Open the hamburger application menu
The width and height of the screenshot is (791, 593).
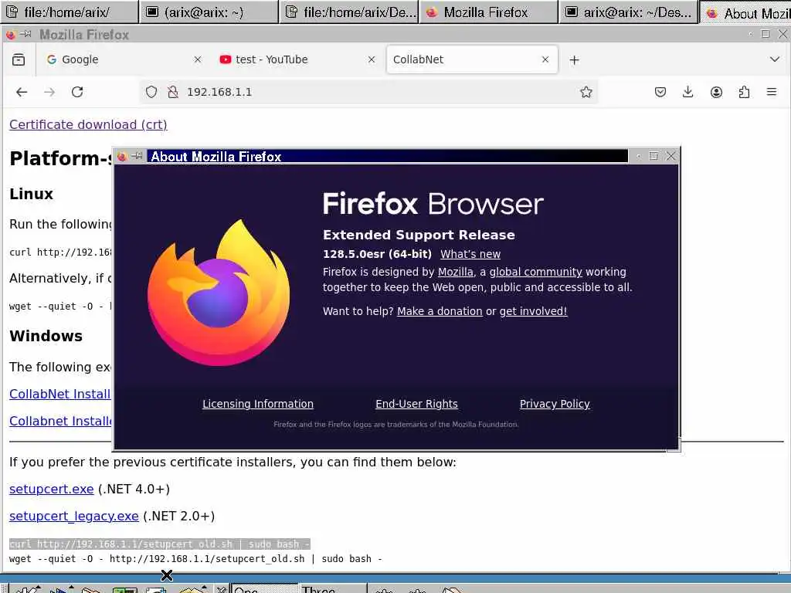(x=772, y=92)
